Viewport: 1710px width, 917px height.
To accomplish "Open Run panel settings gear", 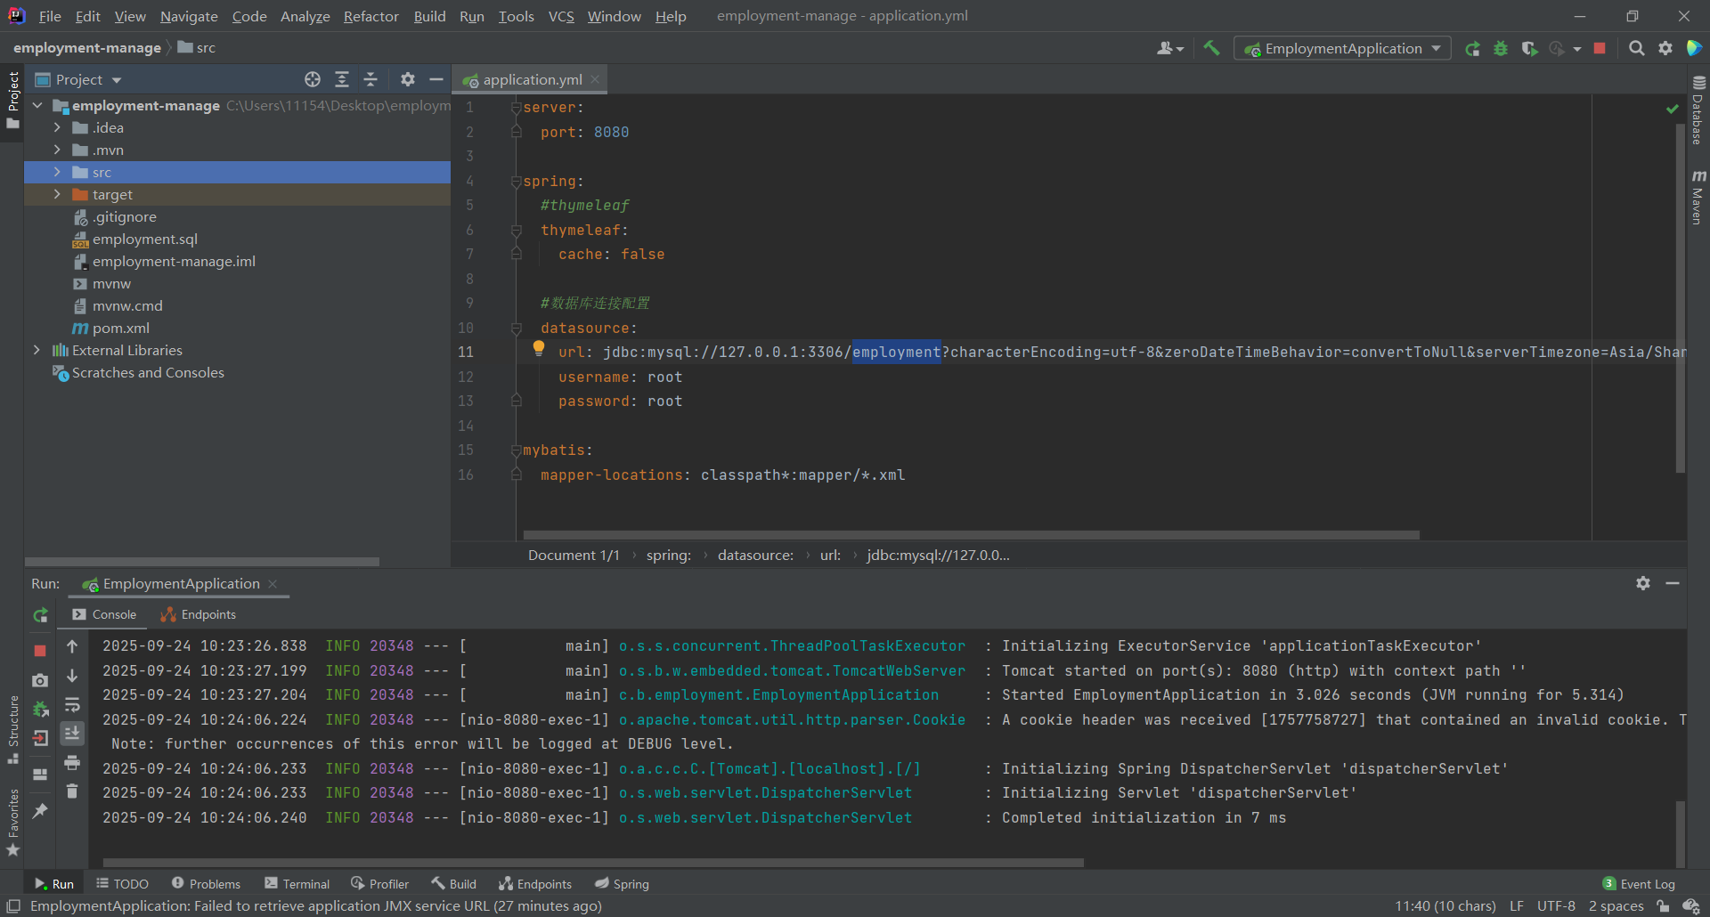I will pos(1643,583).
